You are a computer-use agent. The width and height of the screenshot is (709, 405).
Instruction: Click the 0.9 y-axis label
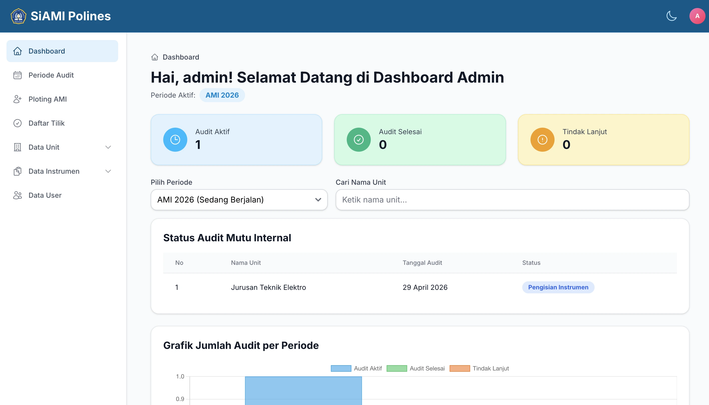[180, 399]
